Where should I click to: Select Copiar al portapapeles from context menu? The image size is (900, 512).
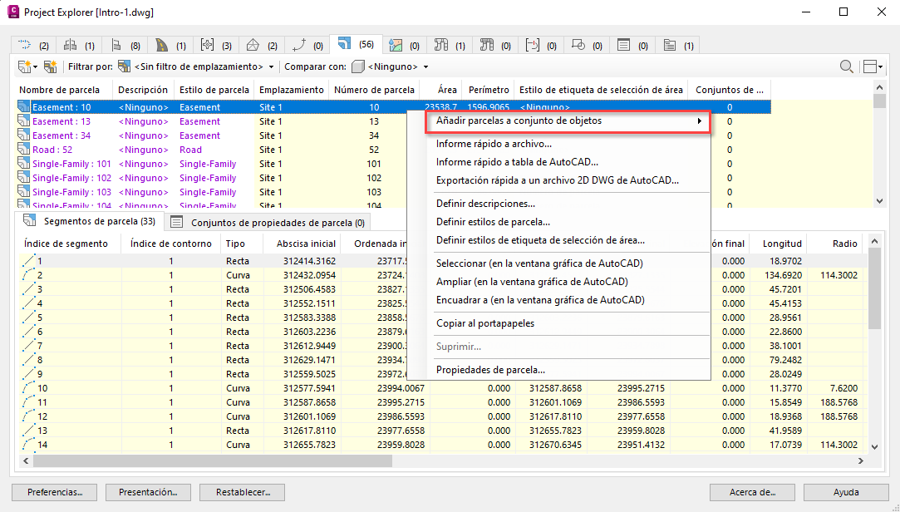[485, 323]
